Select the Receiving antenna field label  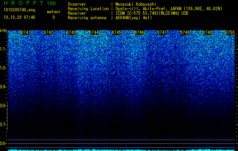click(87, 18)
